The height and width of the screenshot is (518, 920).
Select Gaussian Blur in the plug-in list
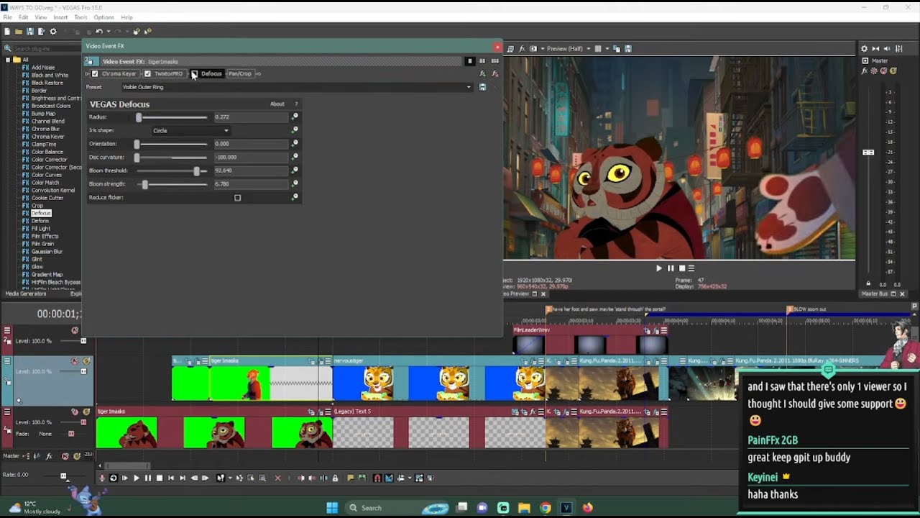click(47, 252)
